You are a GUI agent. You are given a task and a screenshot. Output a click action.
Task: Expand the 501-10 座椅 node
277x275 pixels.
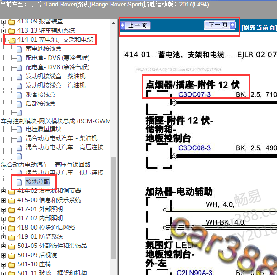point(3,265)
